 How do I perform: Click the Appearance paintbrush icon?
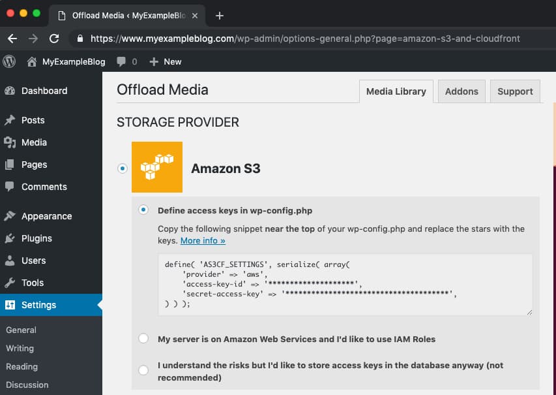10,216
